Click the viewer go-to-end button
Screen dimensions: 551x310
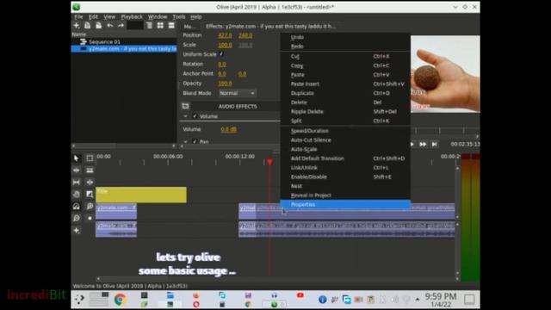pyautogui.click(x=434, y=144)
